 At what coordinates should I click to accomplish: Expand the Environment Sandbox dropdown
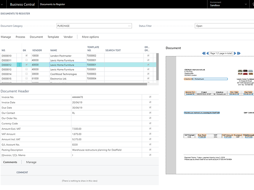pos(246,4)
